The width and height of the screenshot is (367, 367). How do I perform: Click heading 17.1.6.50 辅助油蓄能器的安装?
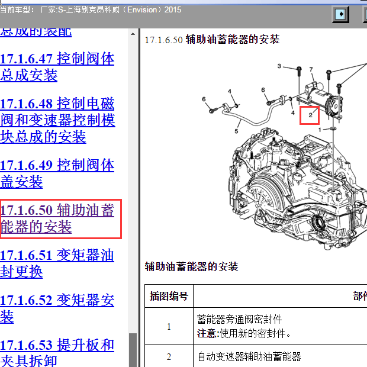point(212,40)
